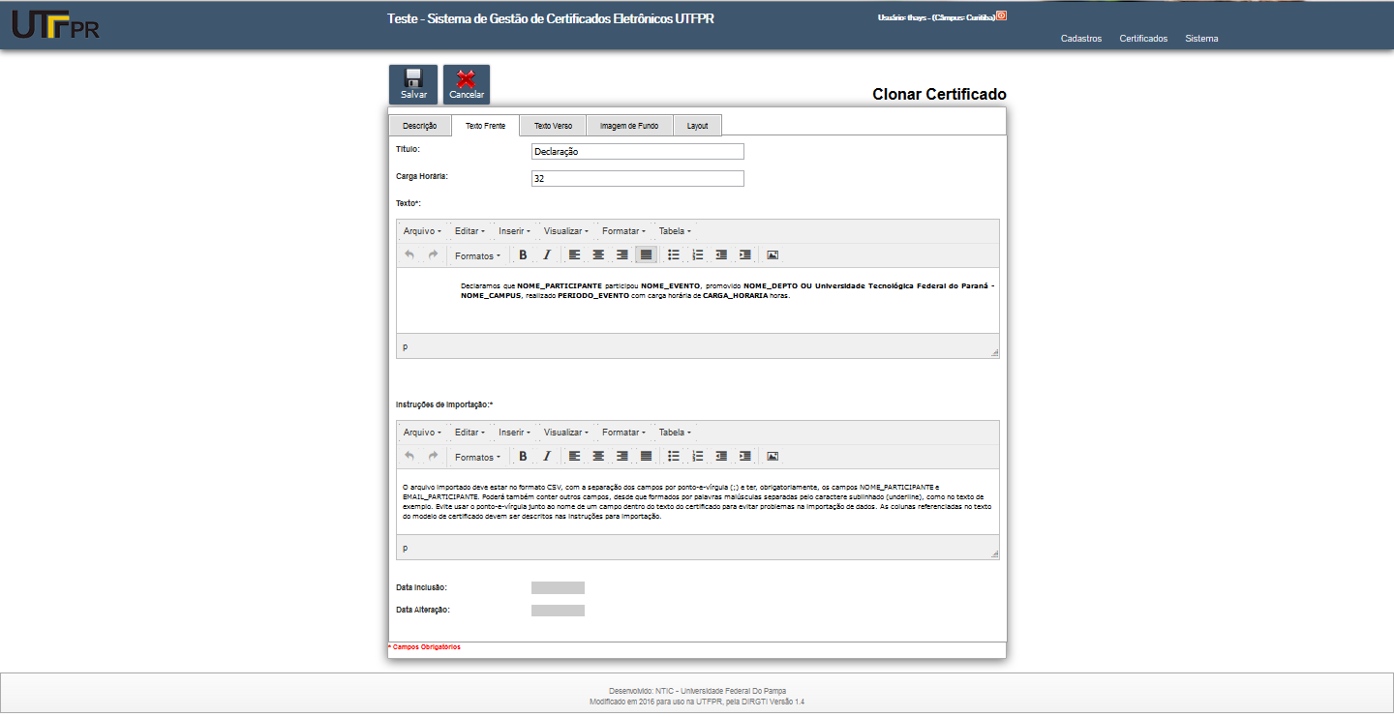Image resolution: width=1394 pixels, height=717 pixels.
Task: Open Tabela menu in the Instruções de Importação editor
Action: (675, 433)
